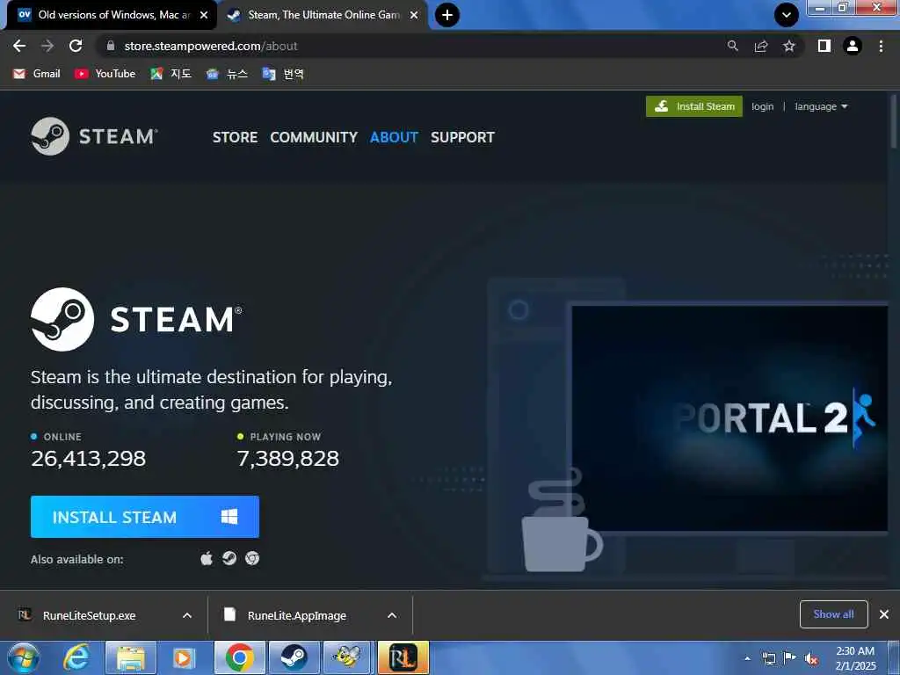Open the bee icon app in taskbar
This screenshot has width=900, height=675.
348,657
